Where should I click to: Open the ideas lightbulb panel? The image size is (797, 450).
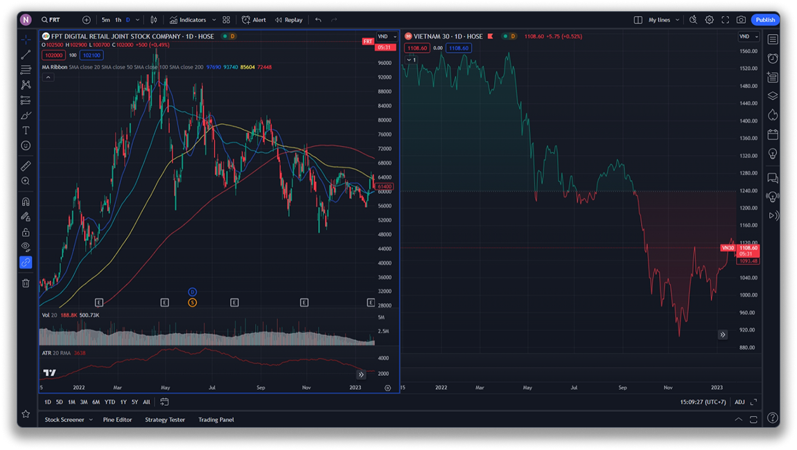773,154
